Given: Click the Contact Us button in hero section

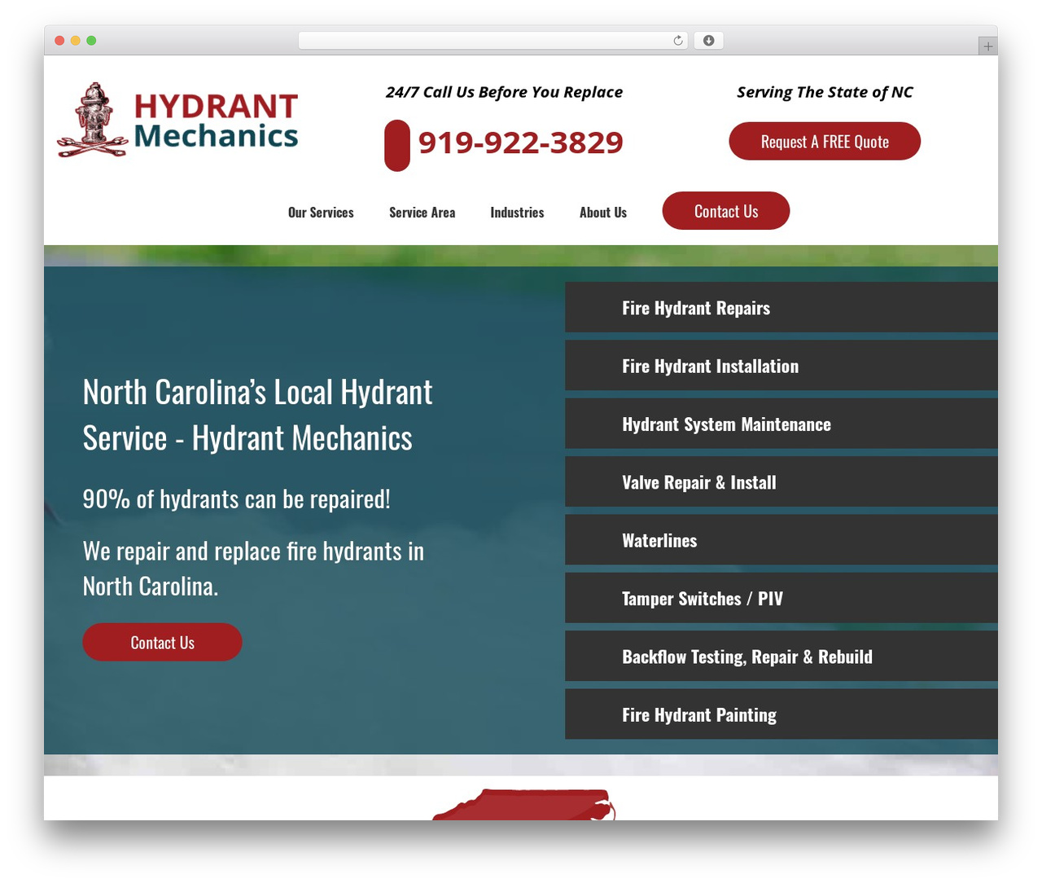Looking at the screenshot, I should tap(162, 643).
